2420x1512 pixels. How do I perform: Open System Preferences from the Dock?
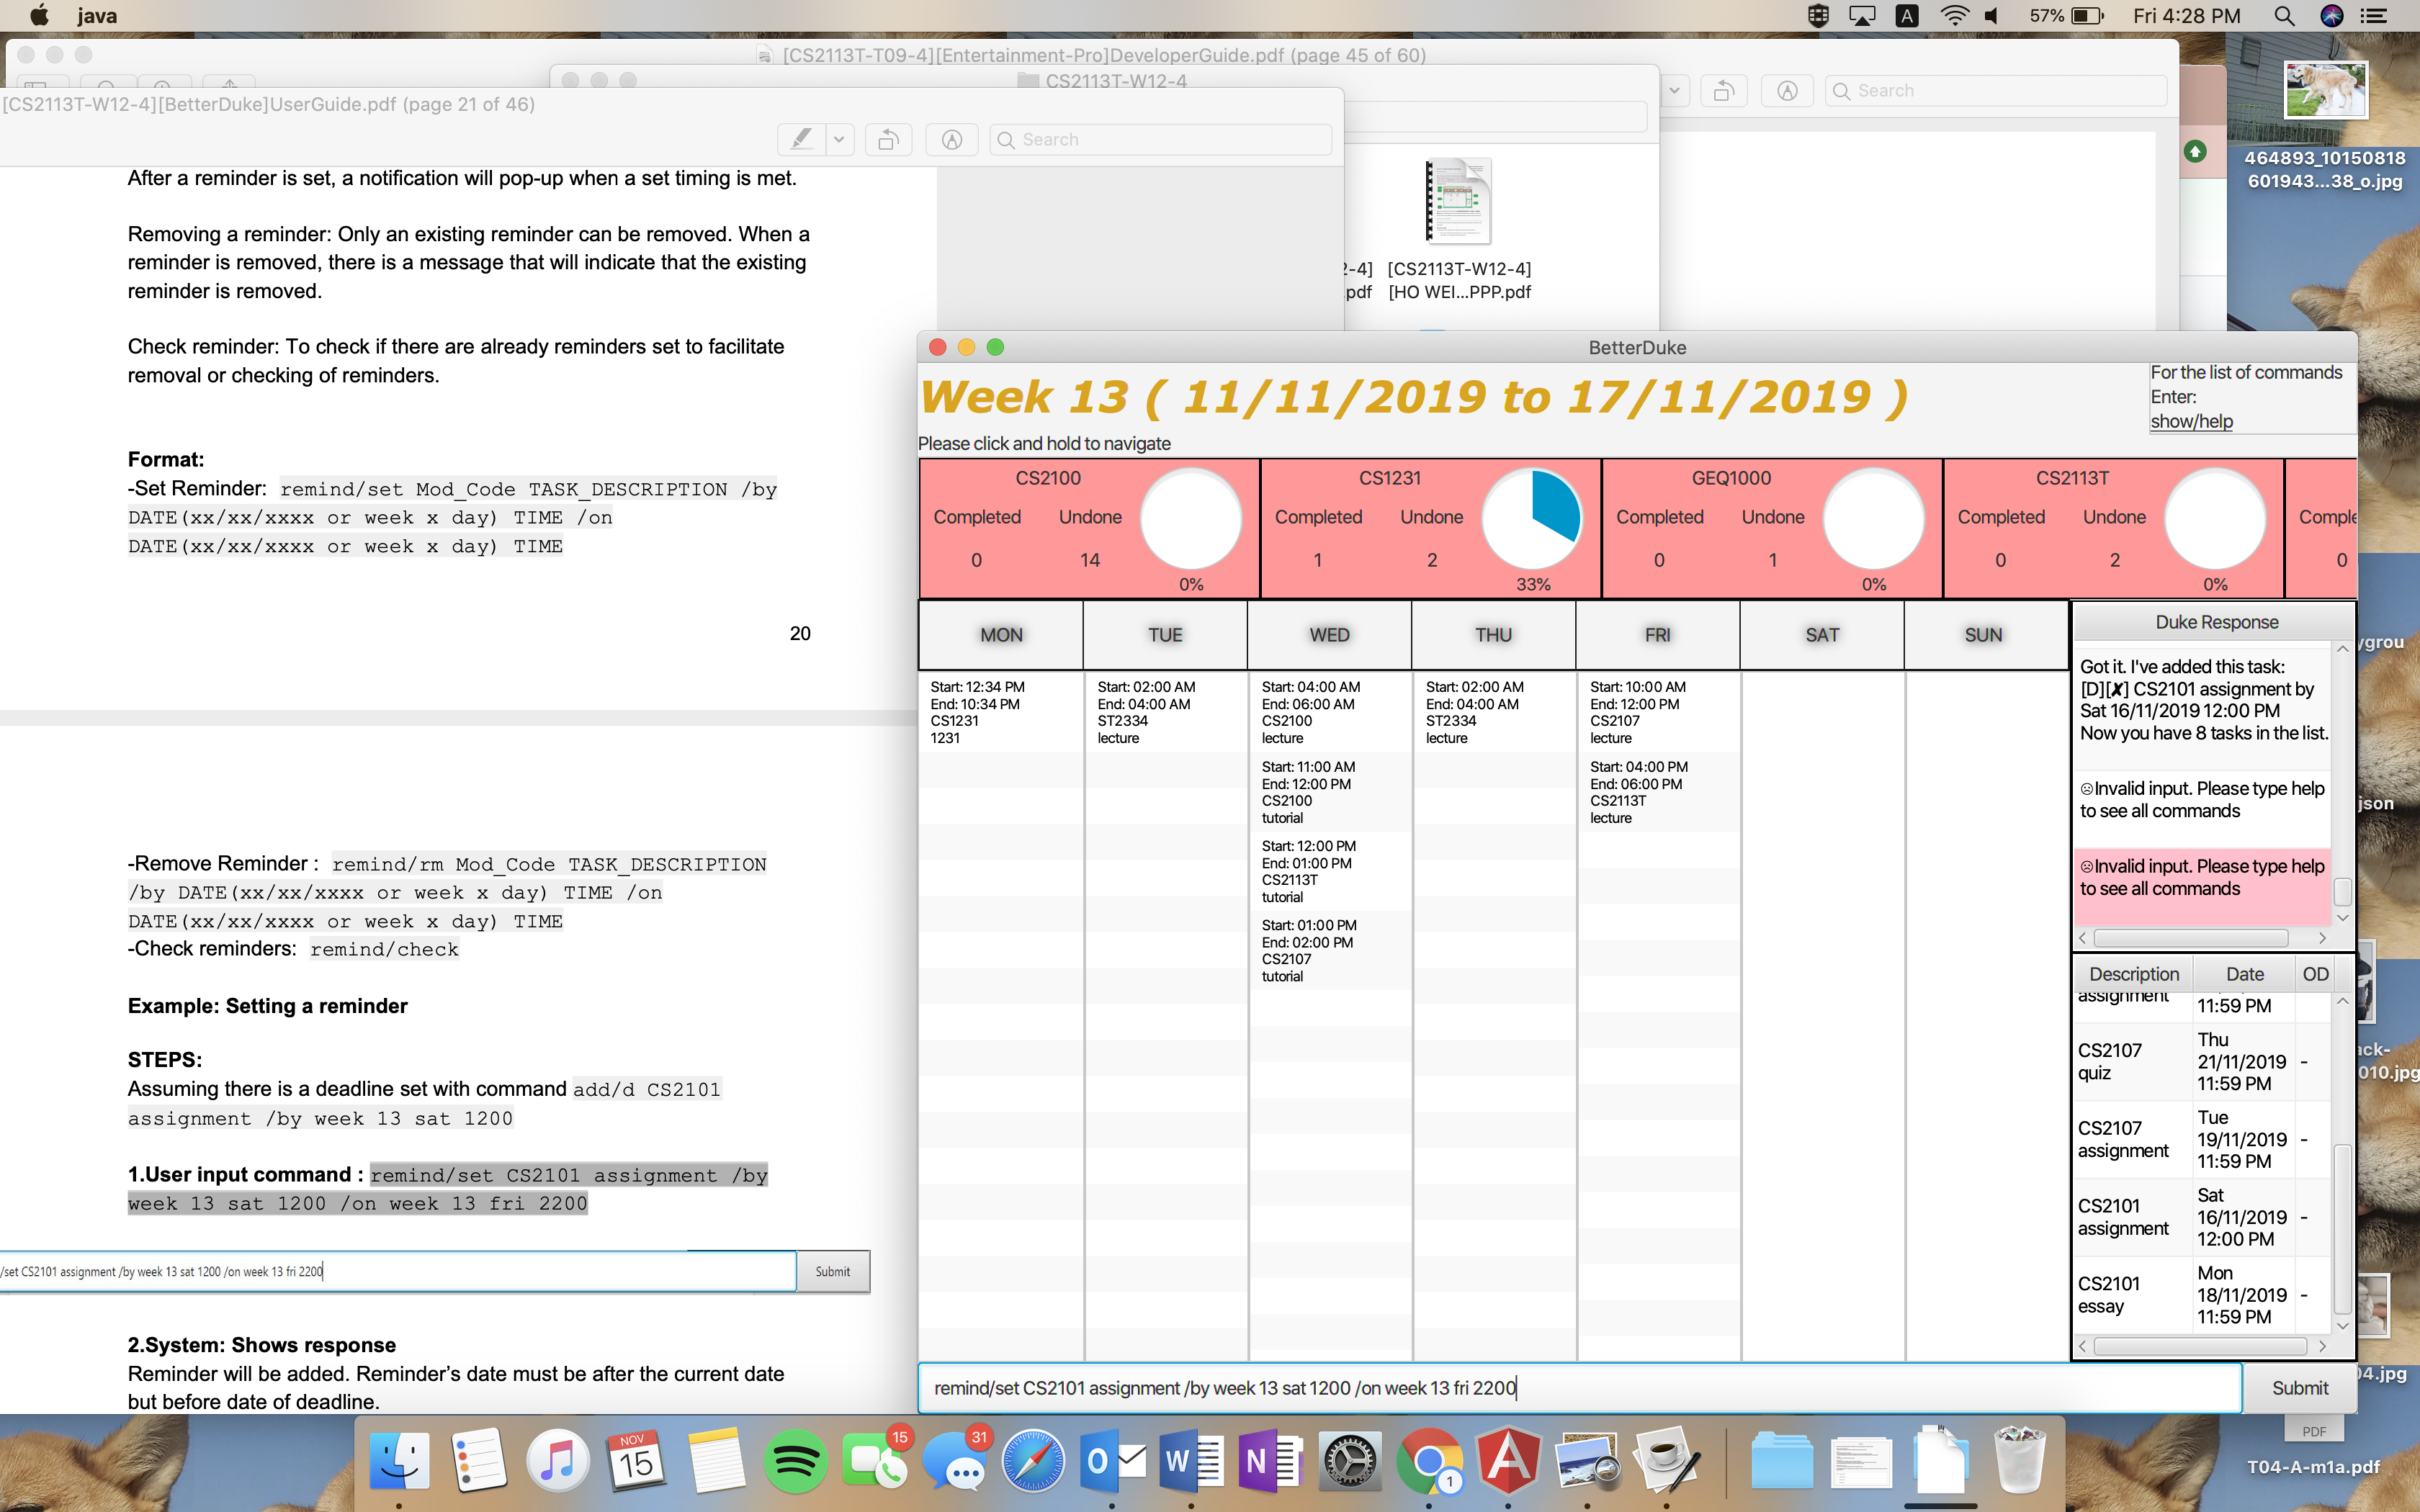coord(1350,1462)
